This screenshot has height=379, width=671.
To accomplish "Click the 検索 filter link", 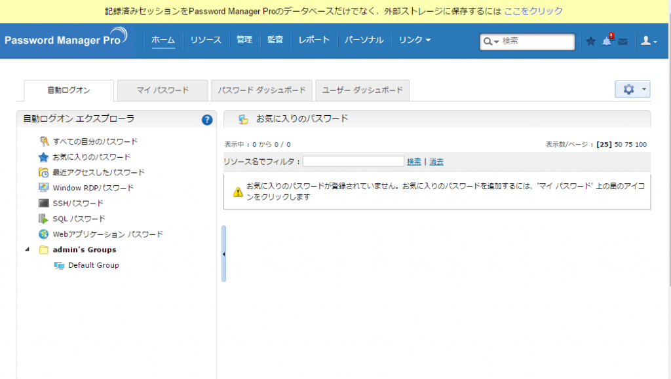I will (x=414, y=162).
